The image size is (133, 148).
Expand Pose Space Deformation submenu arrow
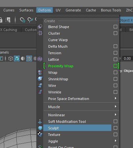[x=116, y=98]
